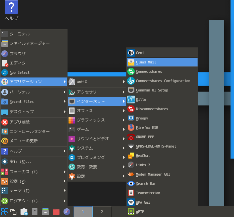234x217 pixels.
Task: Open Connectshares Configuration gear icon
Action: (x=131, y=81)
